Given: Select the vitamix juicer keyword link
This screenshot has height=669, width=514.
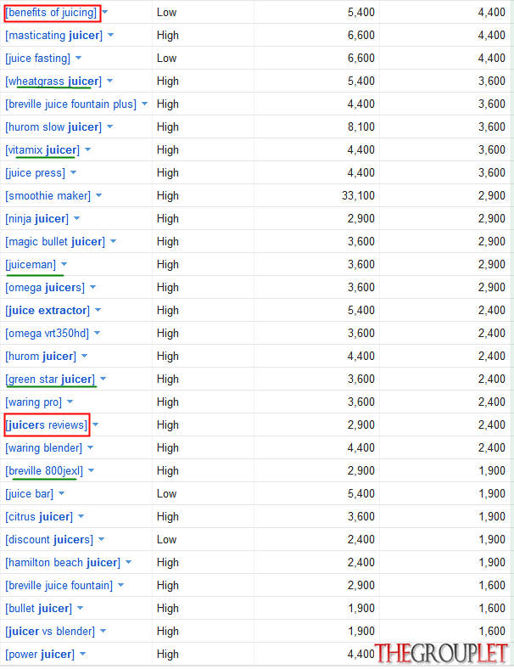Looking at the screenshot, I should 42,150.
